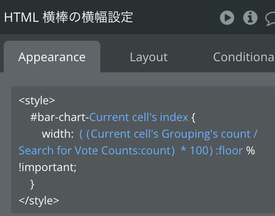
Task: Open the Conditional tab
Action: click(244, 57)
